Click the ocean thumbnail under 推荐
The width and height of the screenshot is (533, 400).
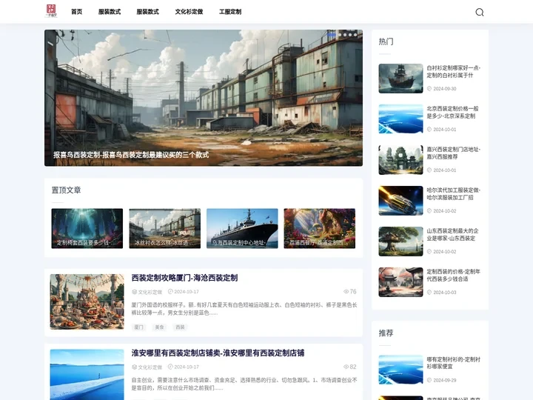[x=400, y=370]
